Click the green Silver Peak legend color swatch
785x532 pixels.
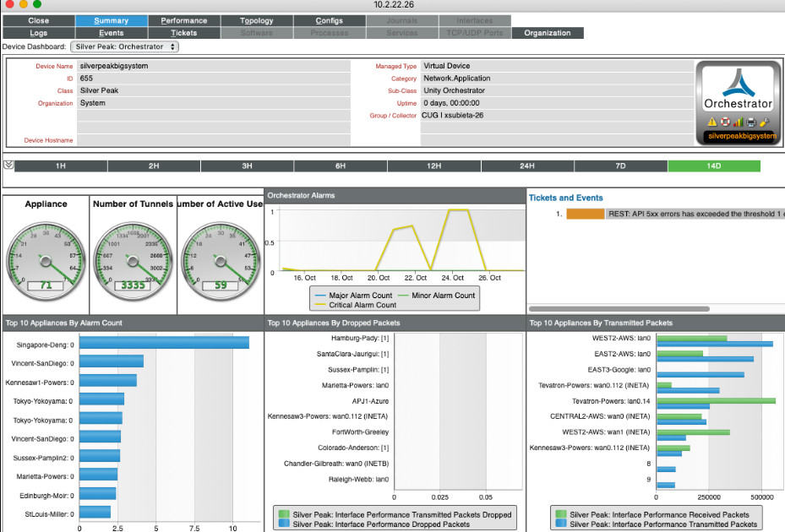(x=283, y=513)
